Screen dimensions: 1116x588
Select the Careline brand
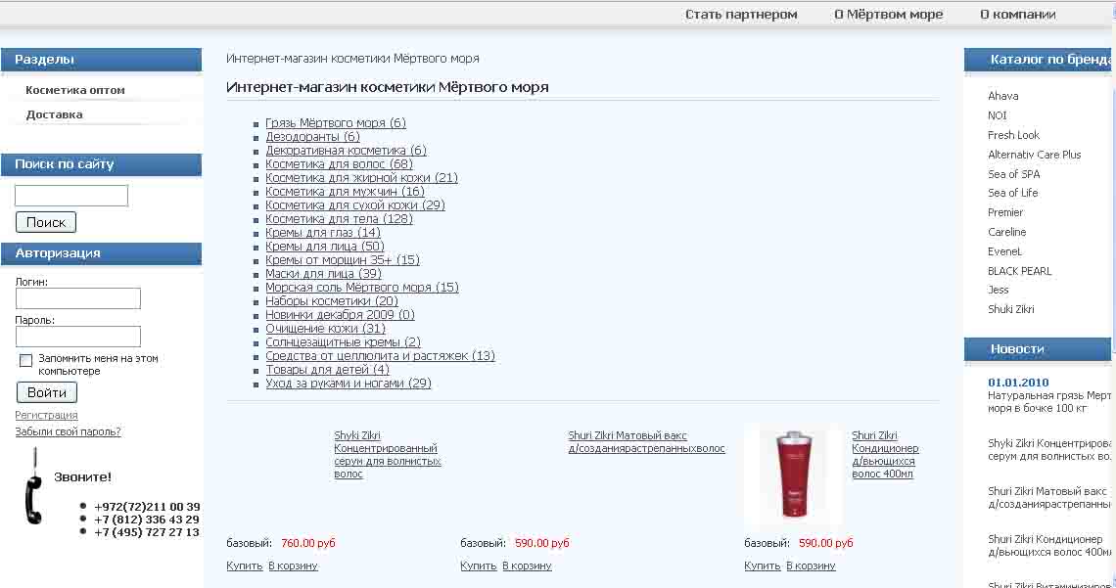[x=1007, y=232]
